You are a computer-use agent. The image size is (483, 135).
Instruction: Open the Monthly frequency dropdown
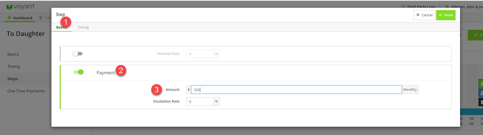(410, 90)
